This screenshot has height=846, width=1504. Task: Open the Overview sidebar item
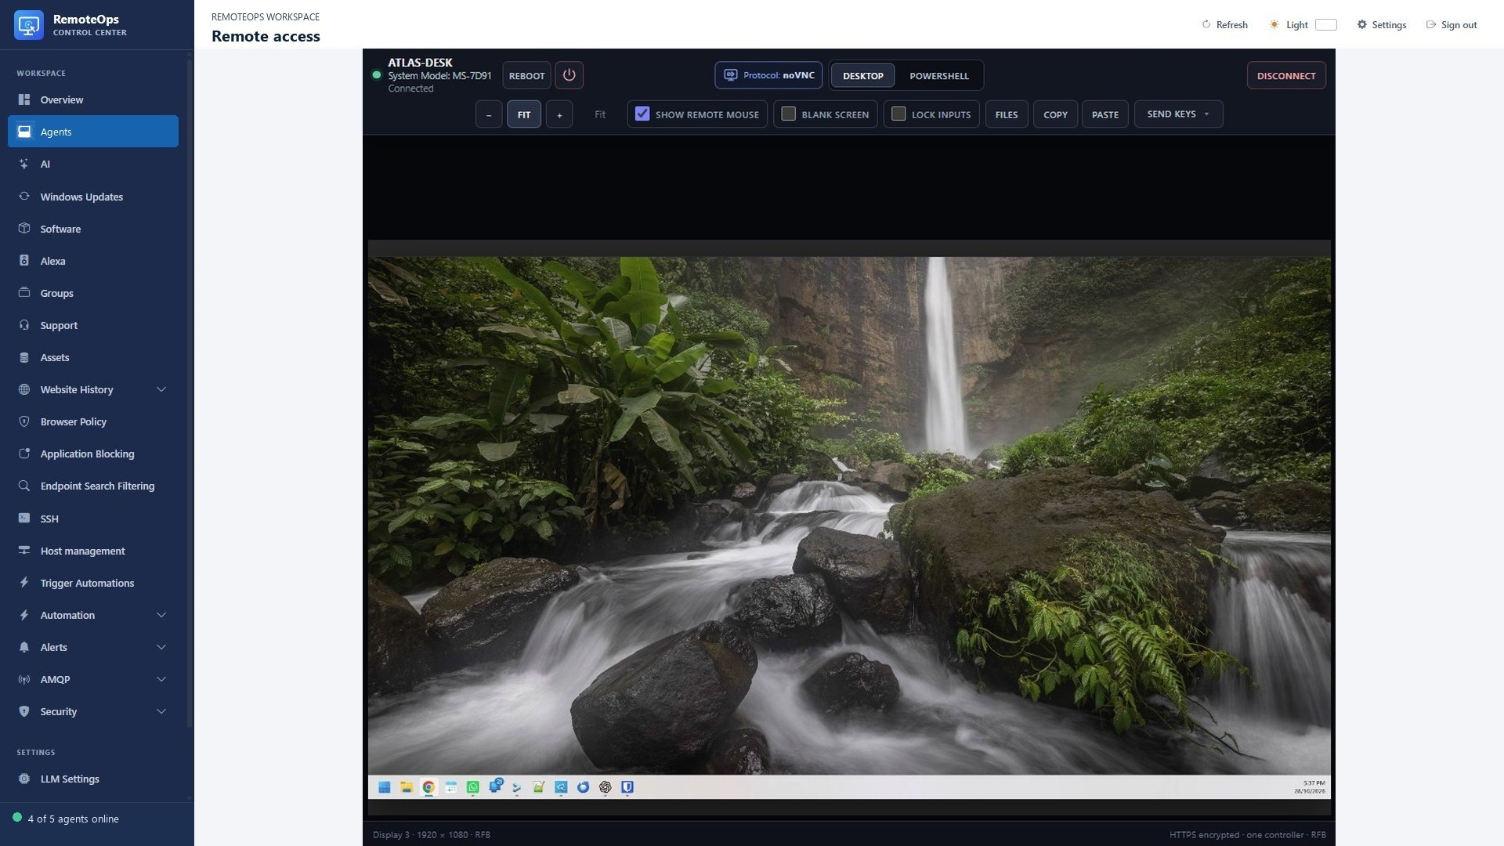click(x=93, y=99)
